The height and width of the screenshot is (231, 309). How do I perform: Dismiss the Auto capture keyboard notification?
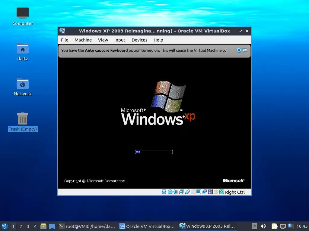(x=239, y=50)
